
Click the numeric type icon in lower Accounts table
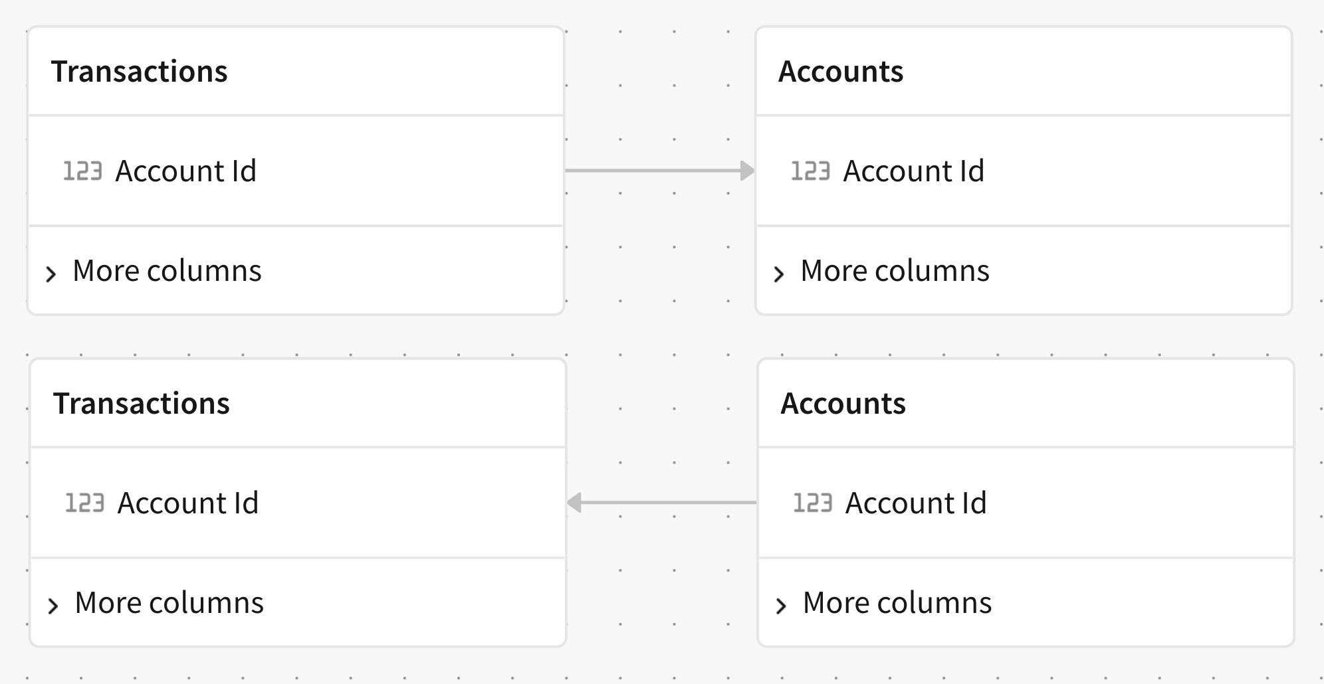pos(812,503)
